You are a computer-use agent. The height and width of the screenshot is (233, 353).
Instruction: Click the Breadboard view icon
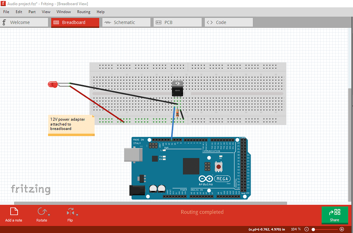coord(56,22)
